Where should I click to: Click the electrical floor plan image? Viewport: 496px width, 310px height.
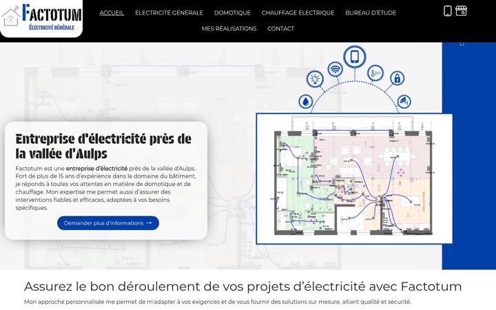[x=354, y=178]
